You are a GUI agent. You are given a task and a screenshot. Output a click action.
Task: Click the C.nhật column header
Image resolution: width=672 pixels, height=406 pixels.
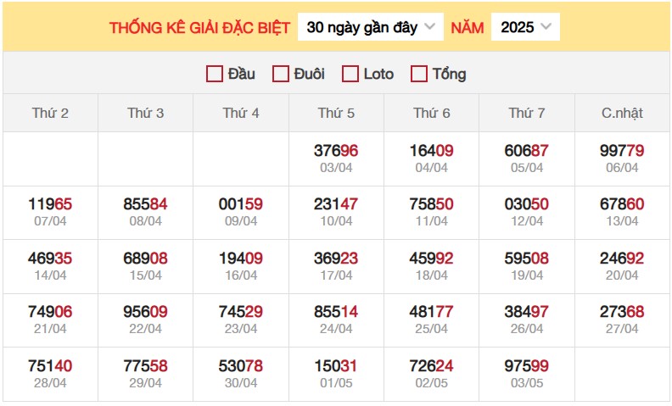(622, 113)
